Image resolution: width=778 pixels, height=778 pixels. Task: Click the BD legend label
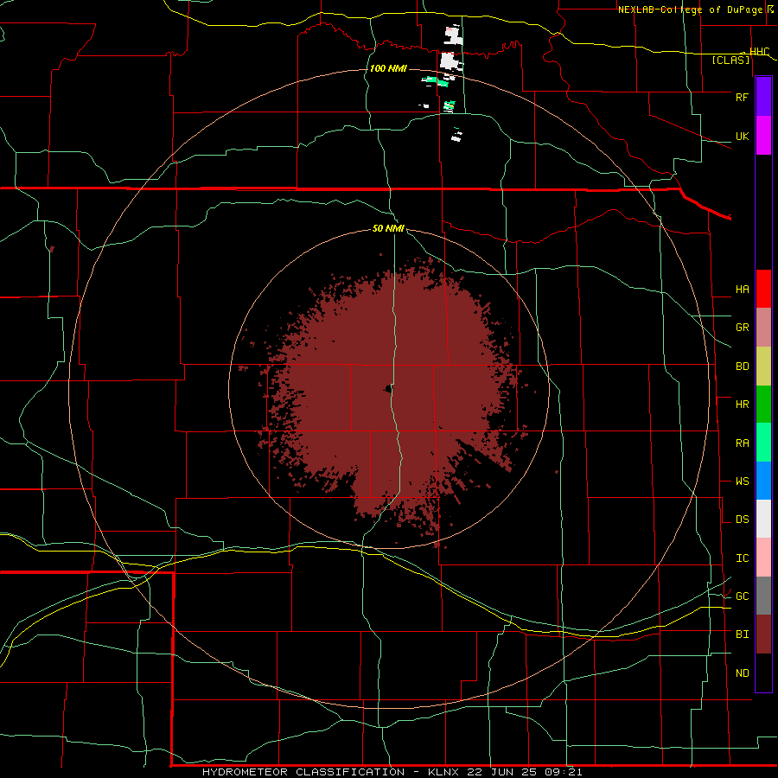click(742, 367)
